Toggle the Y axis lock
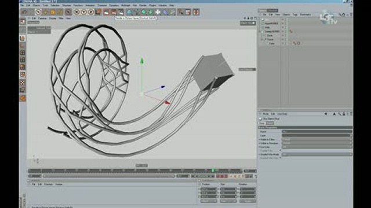Viewport: 371px width, 208px height. [x=83, y=12]
